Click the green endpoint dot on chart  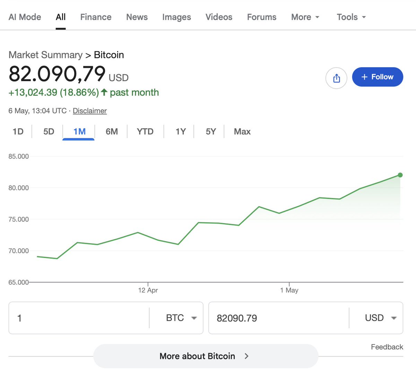coord(400,175)
